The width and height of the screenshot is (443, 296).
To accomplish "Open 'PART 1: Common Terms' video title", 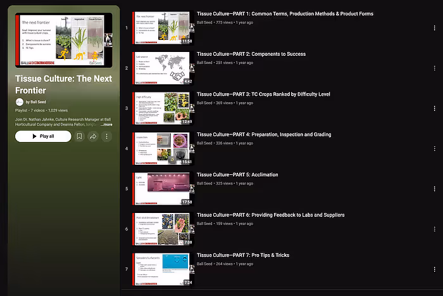I will 285,14.
